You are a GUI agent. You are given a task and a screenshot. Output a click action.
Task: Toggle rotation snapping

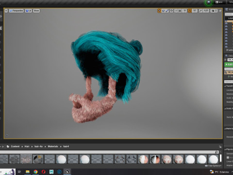tap(190, 11)
